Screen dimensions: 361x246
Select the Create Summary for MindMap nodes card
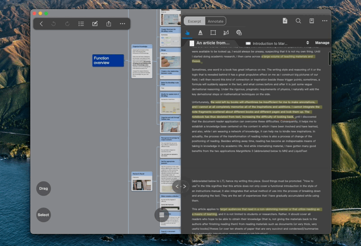coord(171,37)
